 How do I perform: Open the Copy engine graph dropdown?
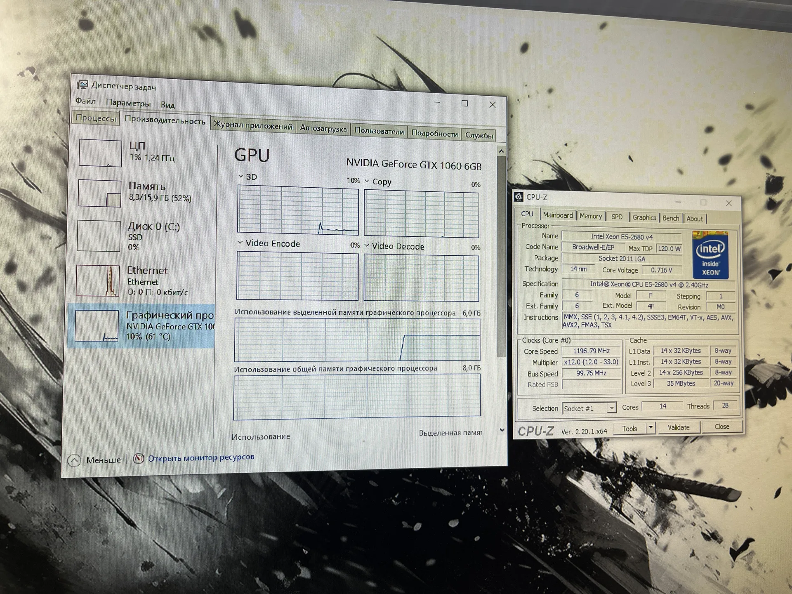click(367, 181)
